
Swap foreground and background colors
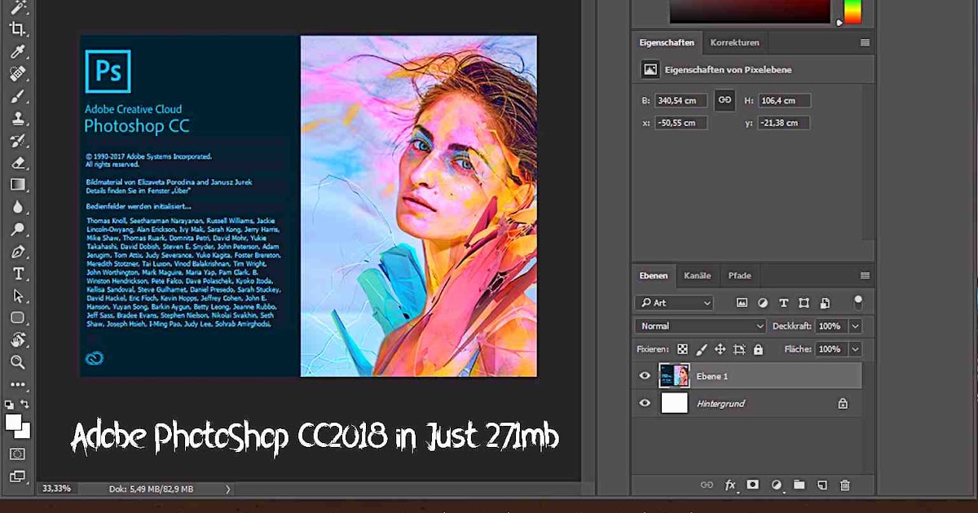(25, 404)
